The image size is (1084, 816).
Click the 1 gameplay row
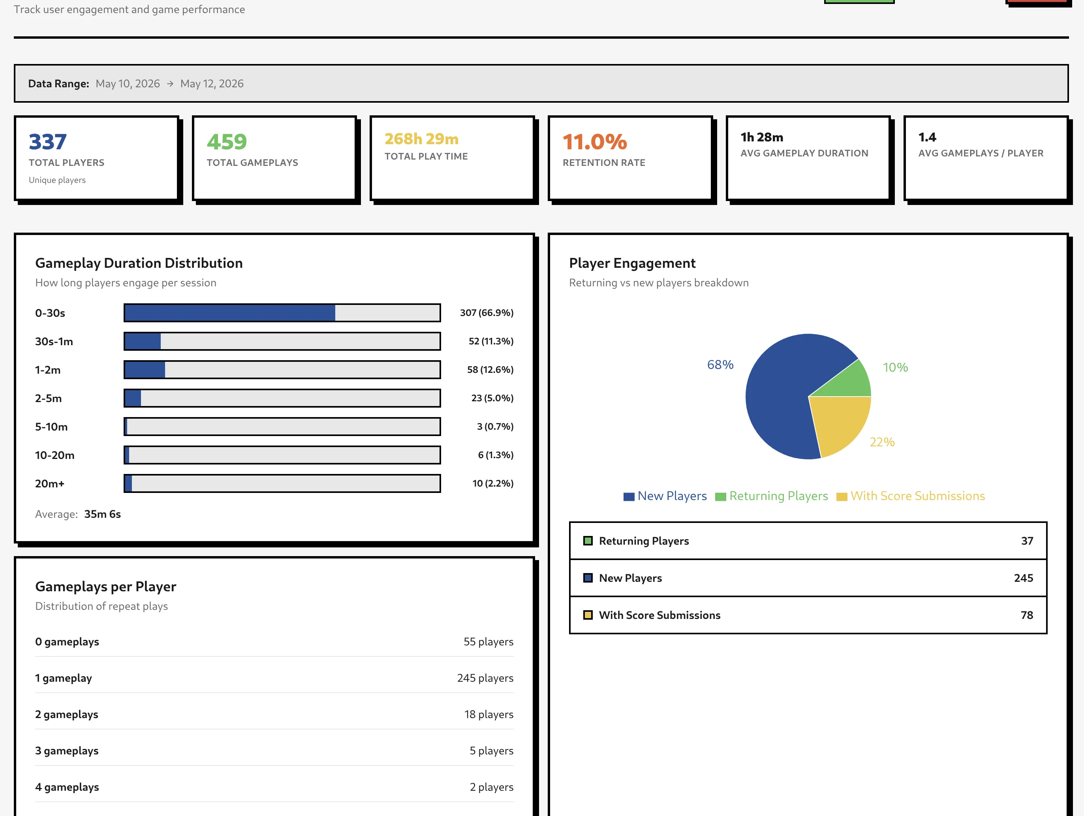[274, 678]
